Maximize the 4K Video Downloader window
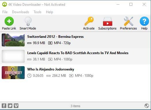151x110 pixels. pyautogui.click(x=131, y=4)
